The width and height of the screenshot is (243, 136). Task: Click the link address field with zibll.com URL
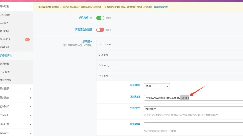[193, 98]
